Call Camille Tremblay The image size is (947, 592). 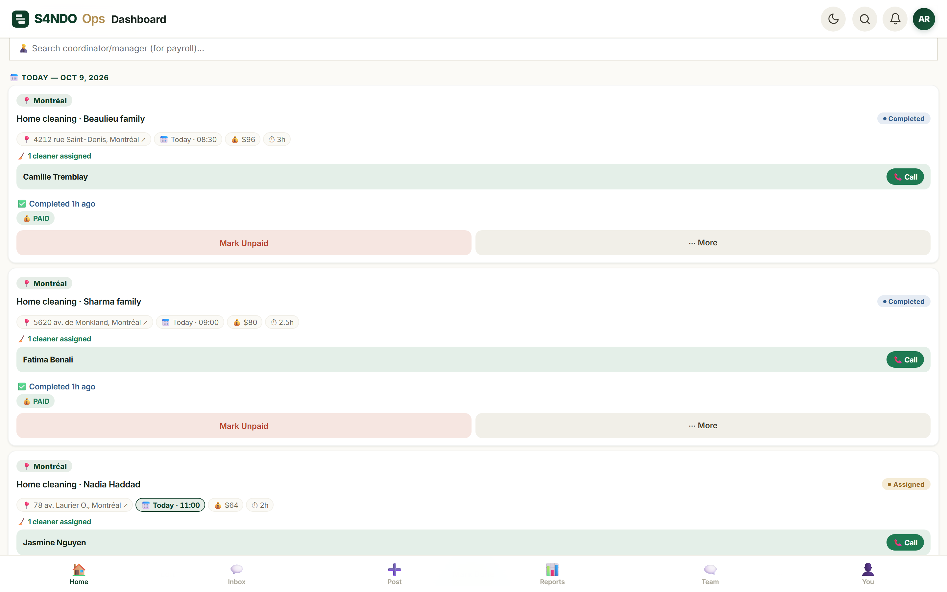point(905,177)
